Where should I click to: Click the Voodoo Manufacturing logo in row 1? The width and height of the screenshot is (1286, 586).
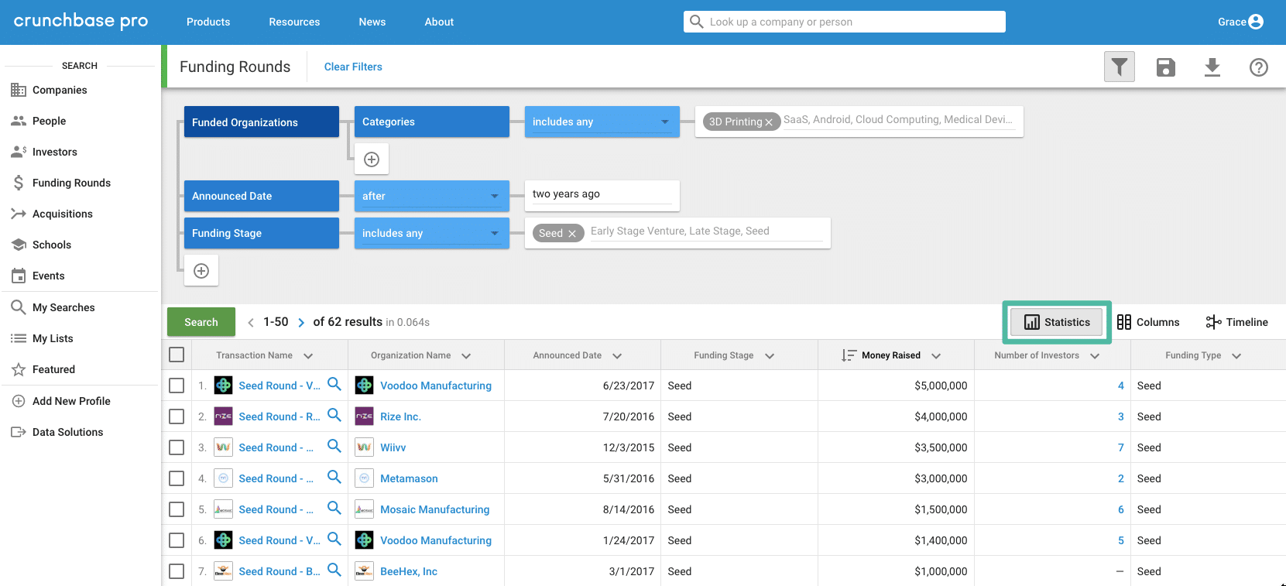click(364, 386)
